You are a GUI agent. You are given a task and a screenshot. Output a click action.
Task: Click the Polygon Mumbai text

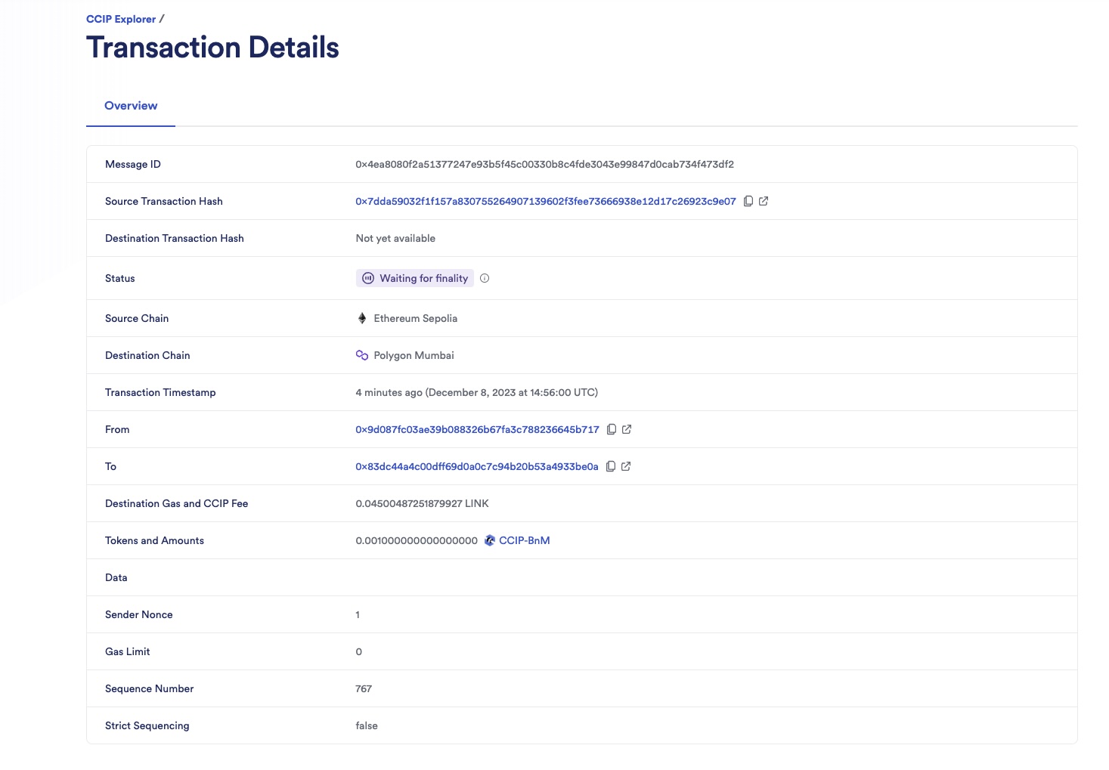coord(414,355)
